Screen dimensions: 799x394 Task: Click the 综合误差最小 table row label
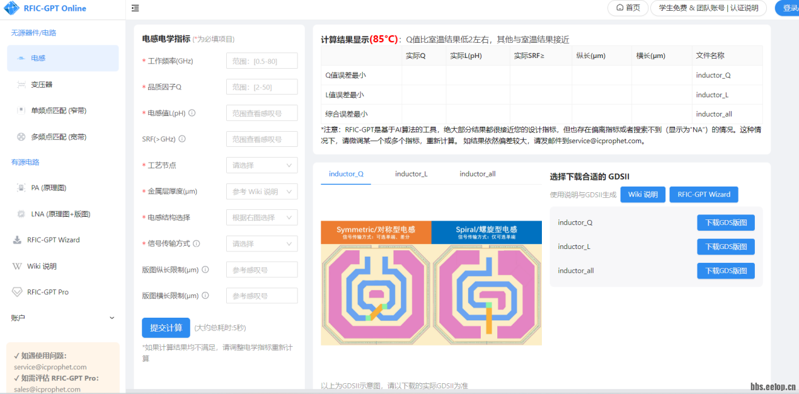347,114
